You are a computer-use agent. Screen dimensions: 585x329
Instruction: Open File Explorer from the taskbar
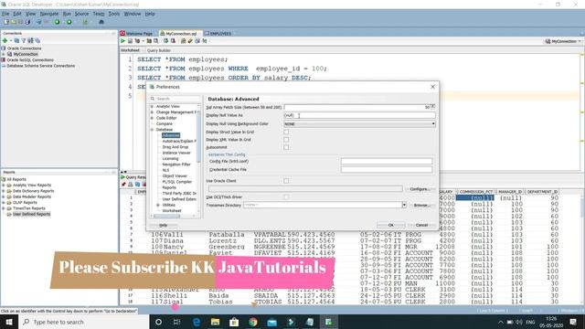coord(216,322)
